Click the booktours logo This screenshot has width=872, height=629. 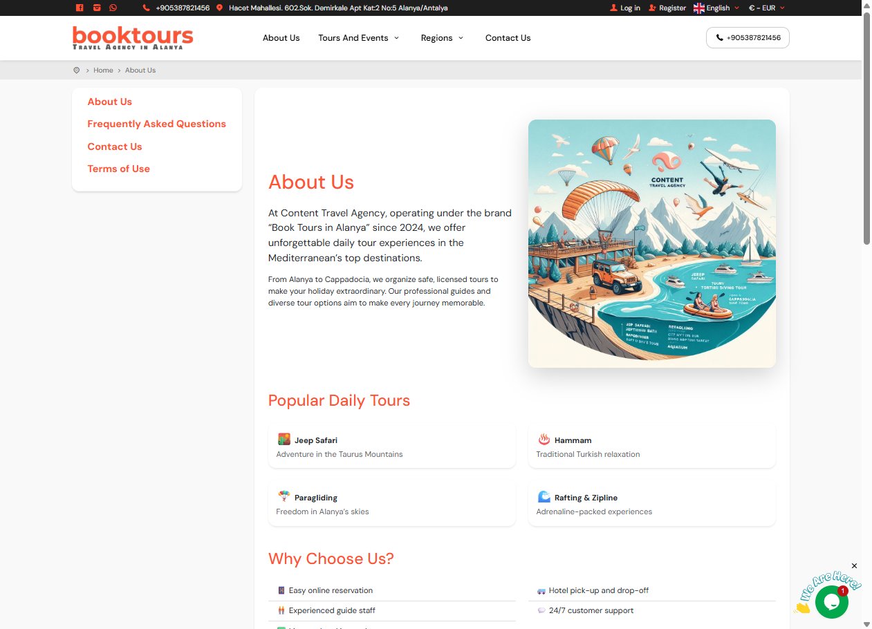(133, 37)
